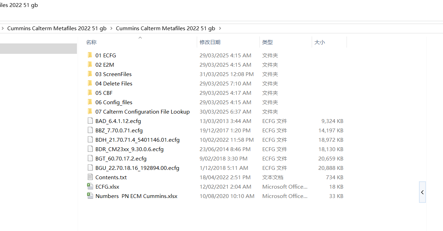The height and width of the screenshot is (231, 443).
Task: Sort files by the 大小 column header
Action: tap(320, 42)
